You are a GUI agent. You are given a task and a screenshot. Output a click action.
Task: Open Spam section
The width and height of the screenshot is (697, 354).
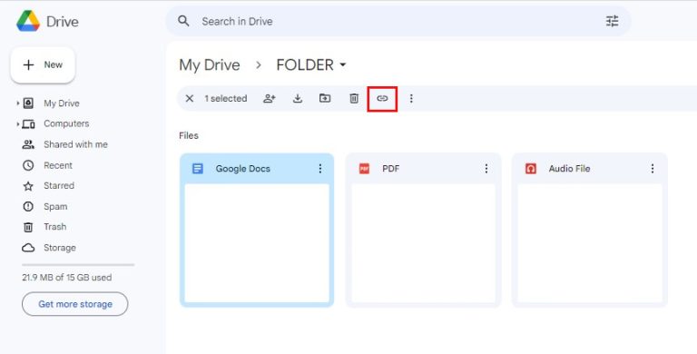[55, 207]
